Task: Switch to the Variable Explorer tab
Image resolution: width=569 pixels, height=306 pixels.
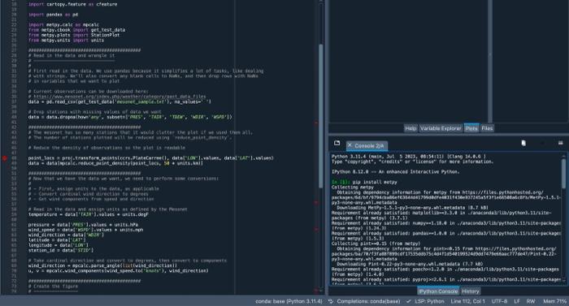Action: (x=441, y=128)
